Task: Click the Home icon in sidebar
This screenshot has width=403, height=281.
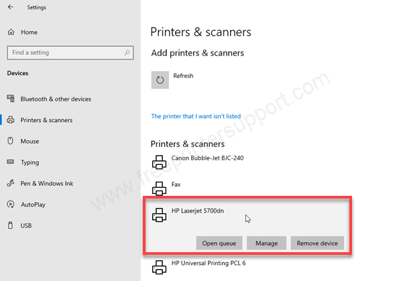Action: [11, 32]
